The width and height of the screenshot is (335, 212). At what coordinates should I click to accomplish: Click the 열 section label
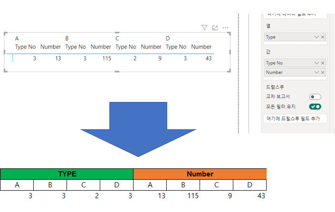[268, 26]
